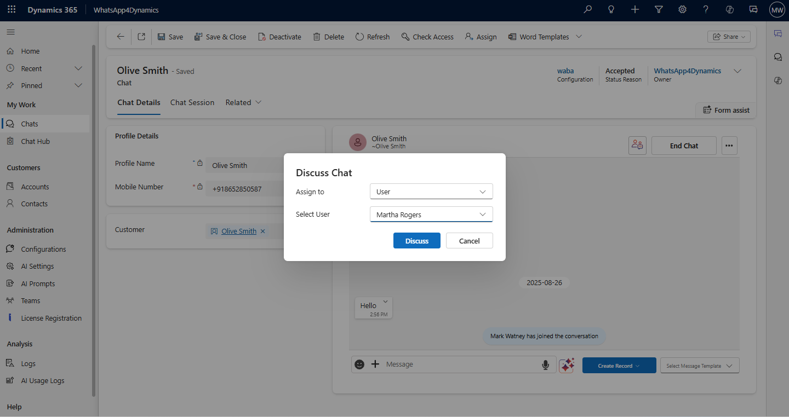Open Chat Hub in the sidebar
The width and height of the screenshot is (789, 417).
35,141
